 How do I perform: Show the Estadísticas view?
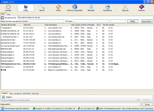(107, 8)
